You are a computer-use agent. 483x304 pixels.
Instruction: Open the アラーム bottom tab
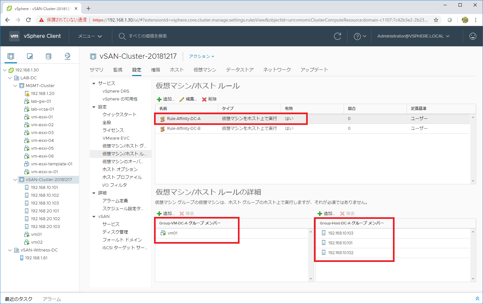click(52, 299)
